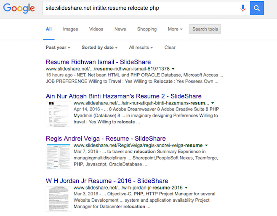Toggle the Search tools button
Image resolution: width=277 pixels, height=216 pixels.
tap(205, 29)
